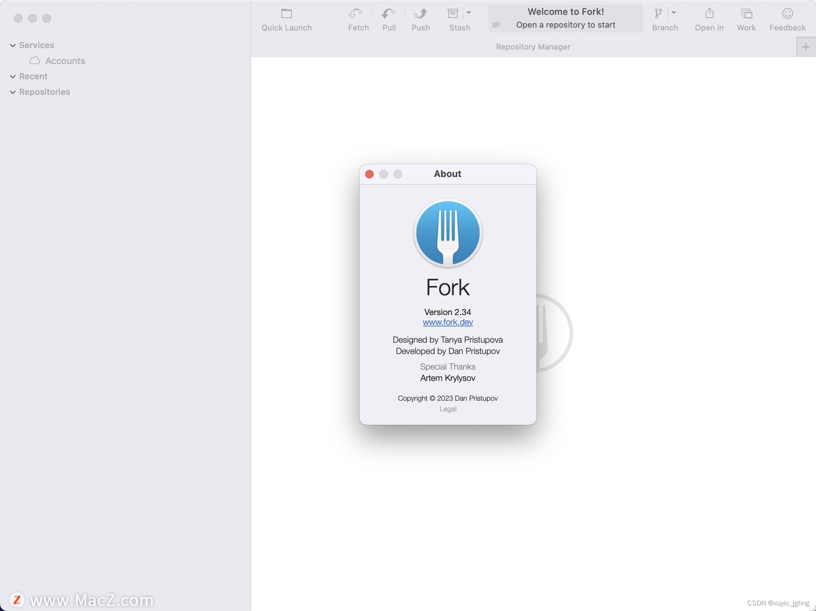
Task: Click the Pull icon
Action: [389, 13]
